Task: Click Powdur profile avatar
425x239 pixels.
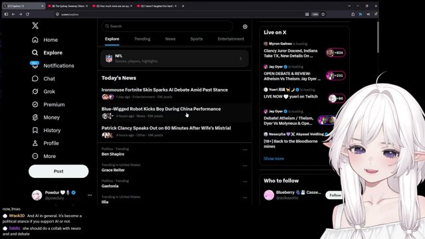Action: coord(37,195)
